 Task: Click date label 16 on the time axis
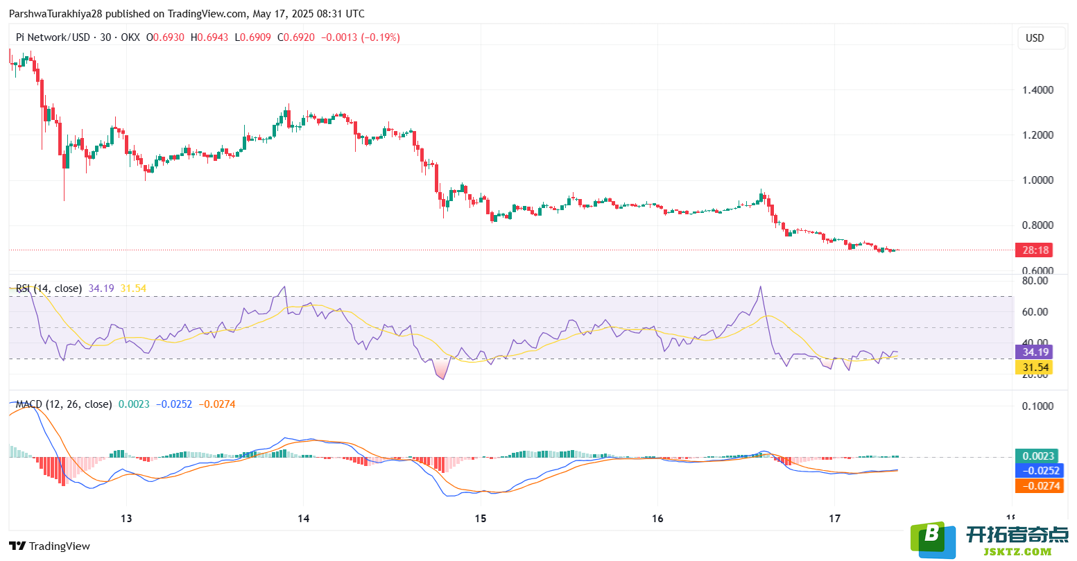click(658, 519)
